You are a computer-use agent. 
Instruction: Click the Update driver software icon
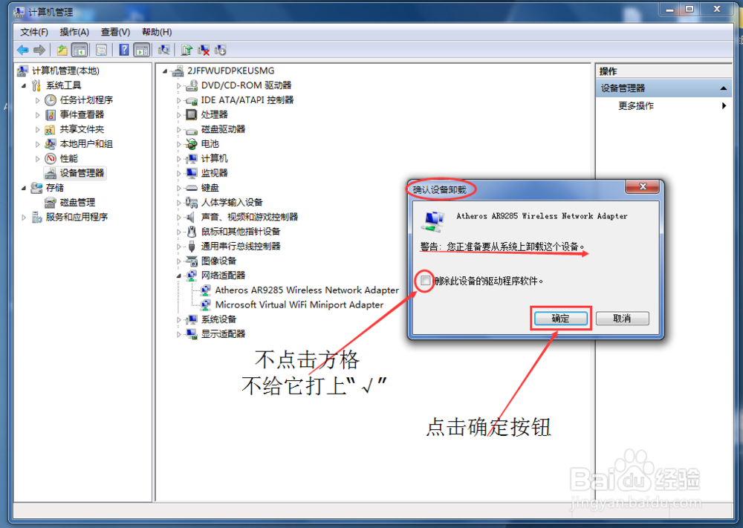pos(186,50)
